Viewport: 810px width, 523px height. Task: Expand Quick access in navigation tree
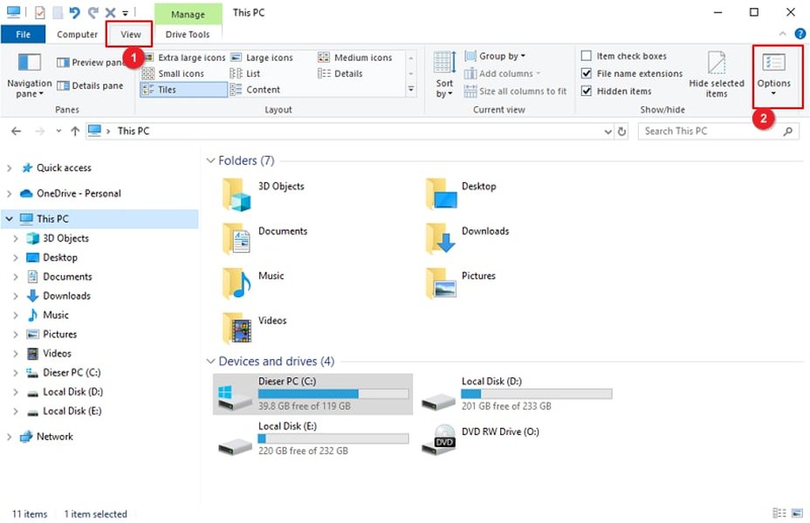10,168
